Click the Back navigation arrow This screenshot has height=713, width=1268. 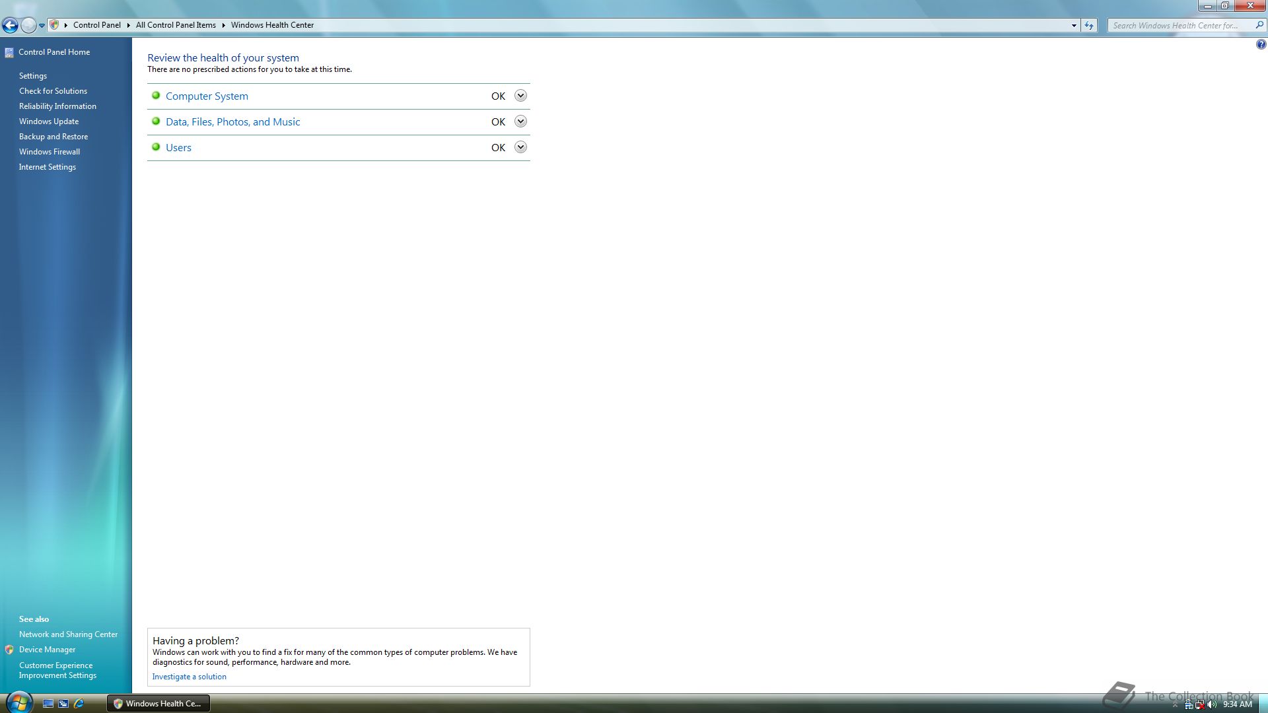[10, 25]
